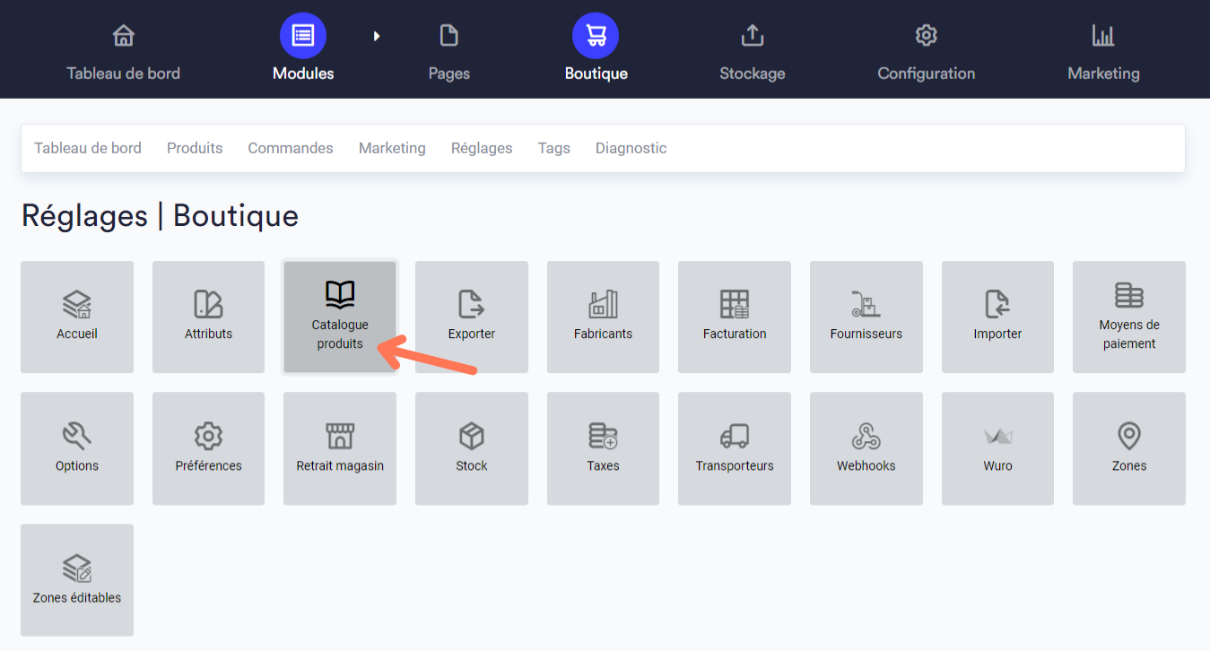The image size is (1210, 651).
Task: Open the Catalogue produits tile
Action: click(340, 317)
